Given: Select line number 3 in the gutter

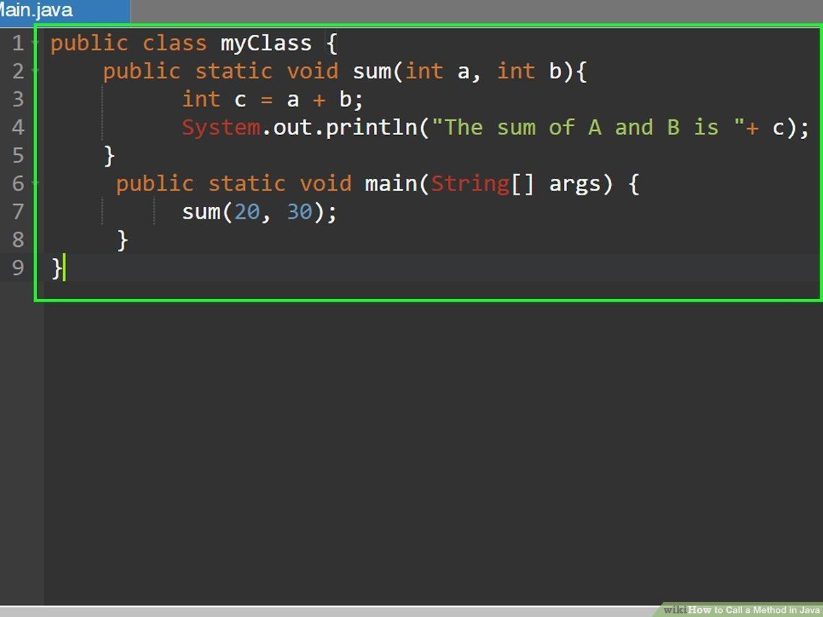Looking at the screenshot, I should click(18, 99).
